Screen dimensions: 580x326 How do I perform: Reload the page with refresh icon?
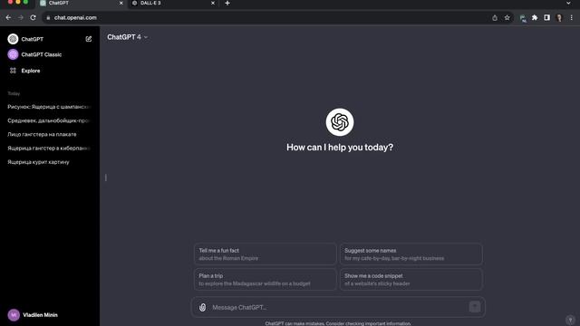click(x=33, y=18)
